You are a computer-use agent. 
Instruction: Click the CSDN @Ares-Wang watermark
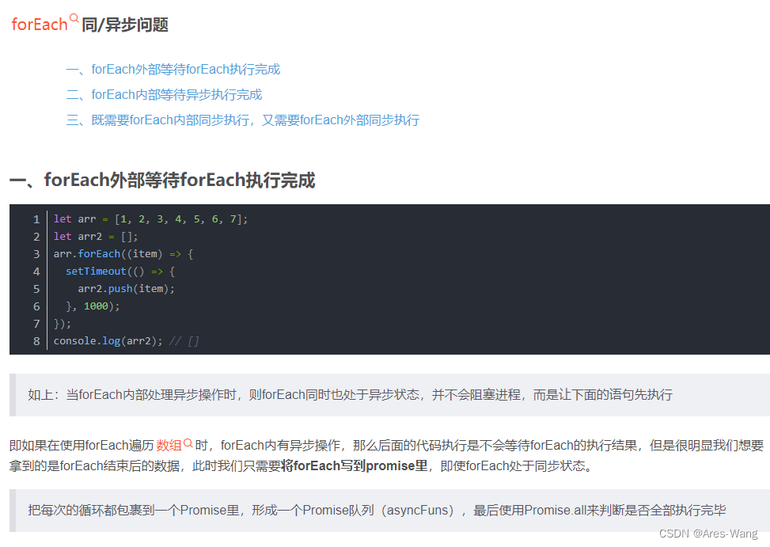coord(708,534)
